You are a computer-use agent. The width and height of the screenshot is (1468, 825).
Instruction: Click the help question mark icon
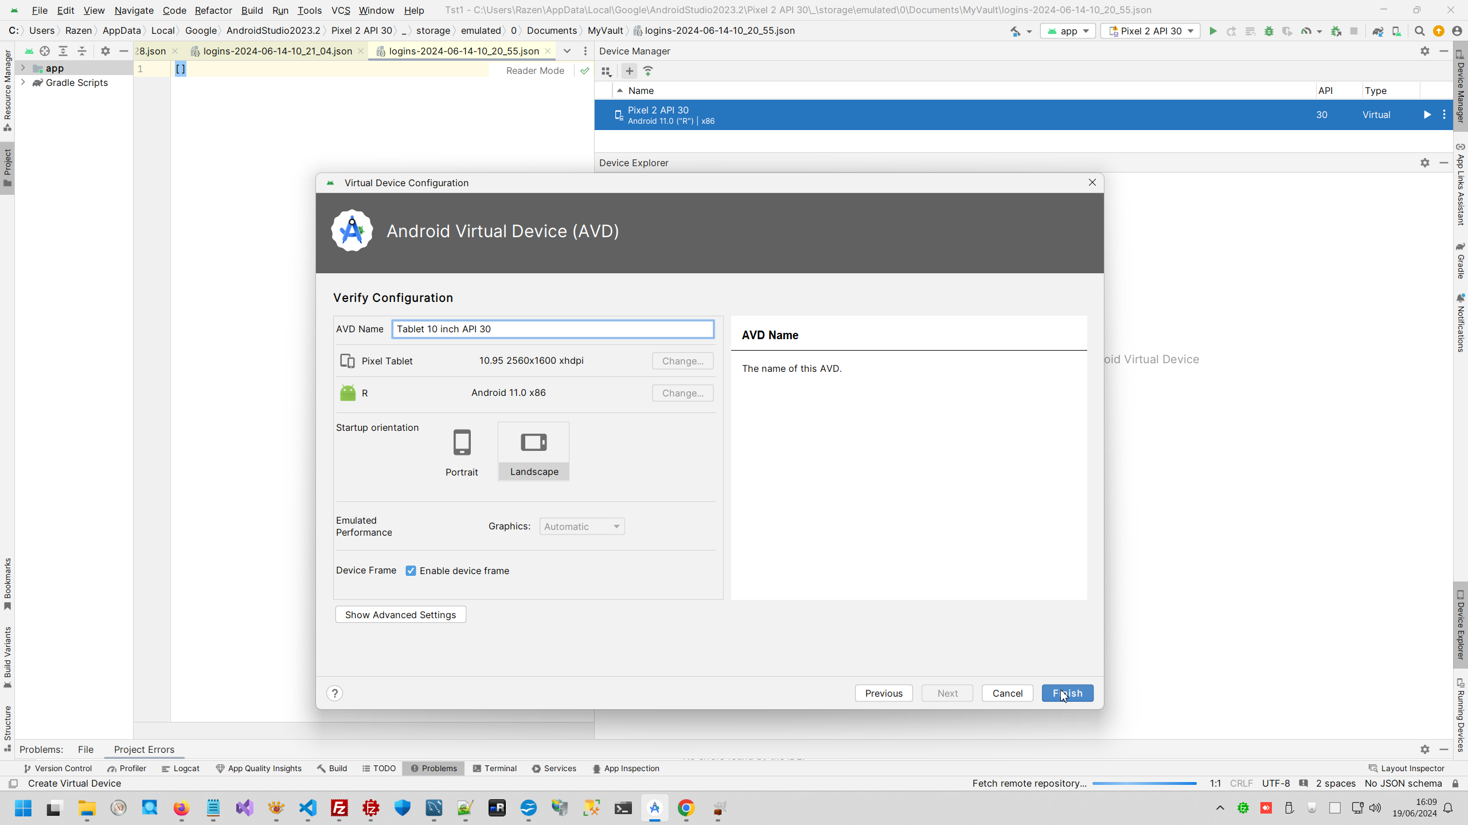334,693
